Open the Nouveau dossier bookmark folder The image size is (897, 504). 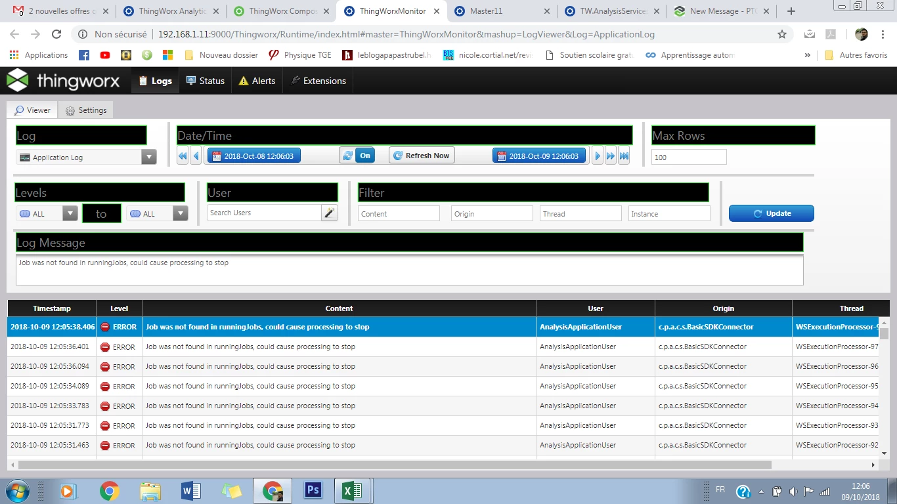(222, 55)
